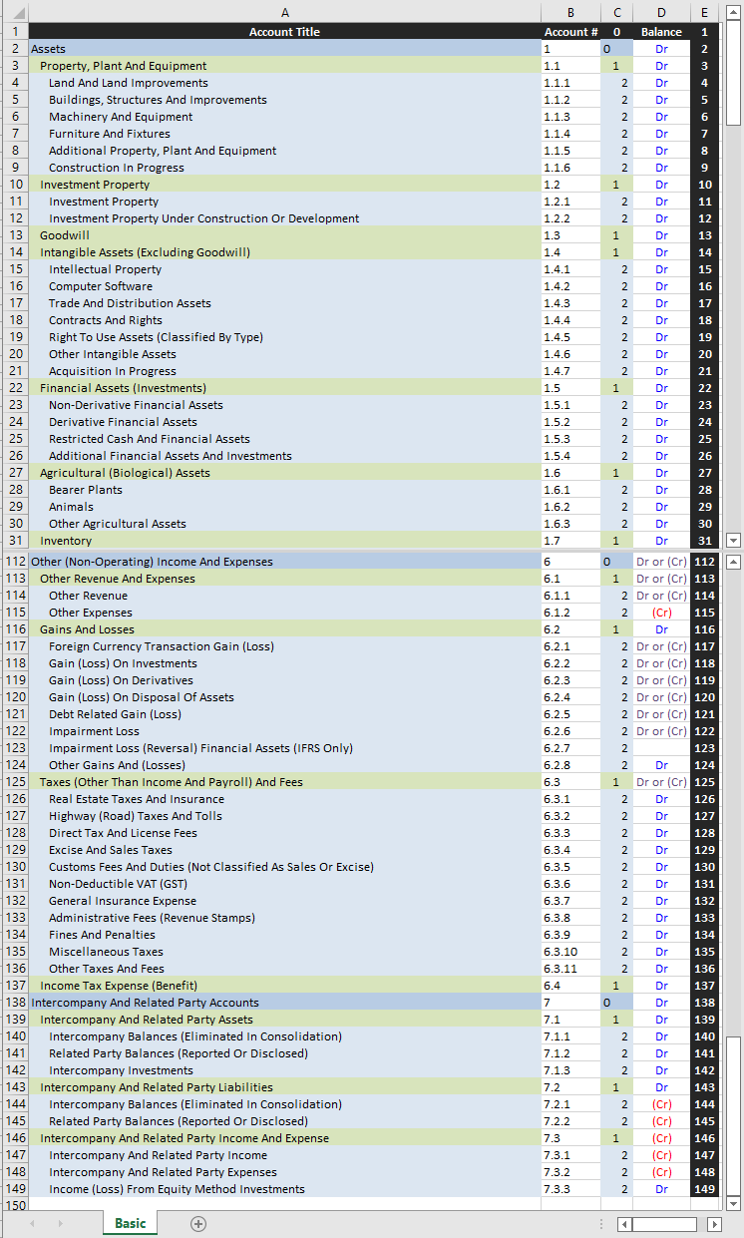Select the Acquisition In Progress cell
The image size is (744, 1238).
(285, 371)
